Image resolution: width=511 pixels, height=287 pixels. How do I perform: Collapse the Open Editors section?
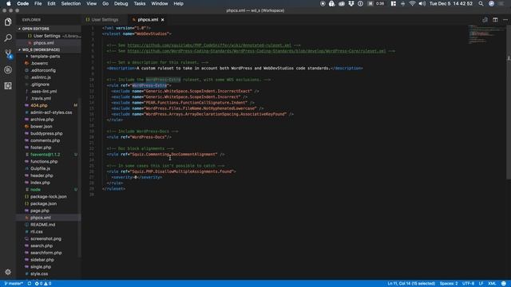49,29
